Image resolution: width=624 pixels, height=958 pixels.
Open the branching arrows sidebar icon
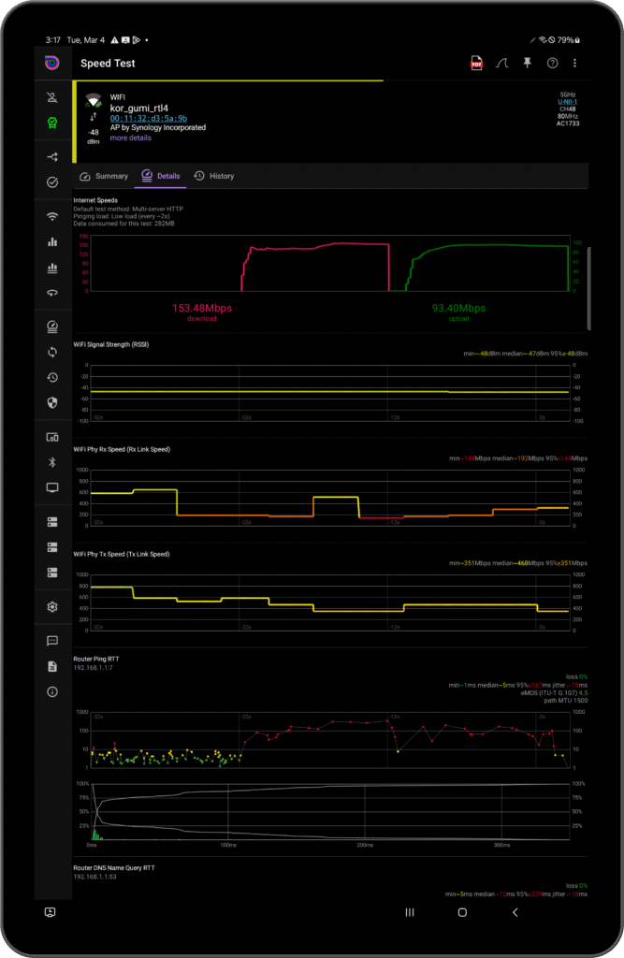click(x=52, y=157)
